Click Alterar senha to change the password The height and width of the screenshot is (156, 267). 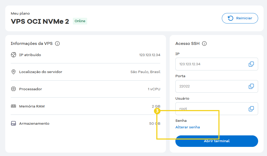188,127
